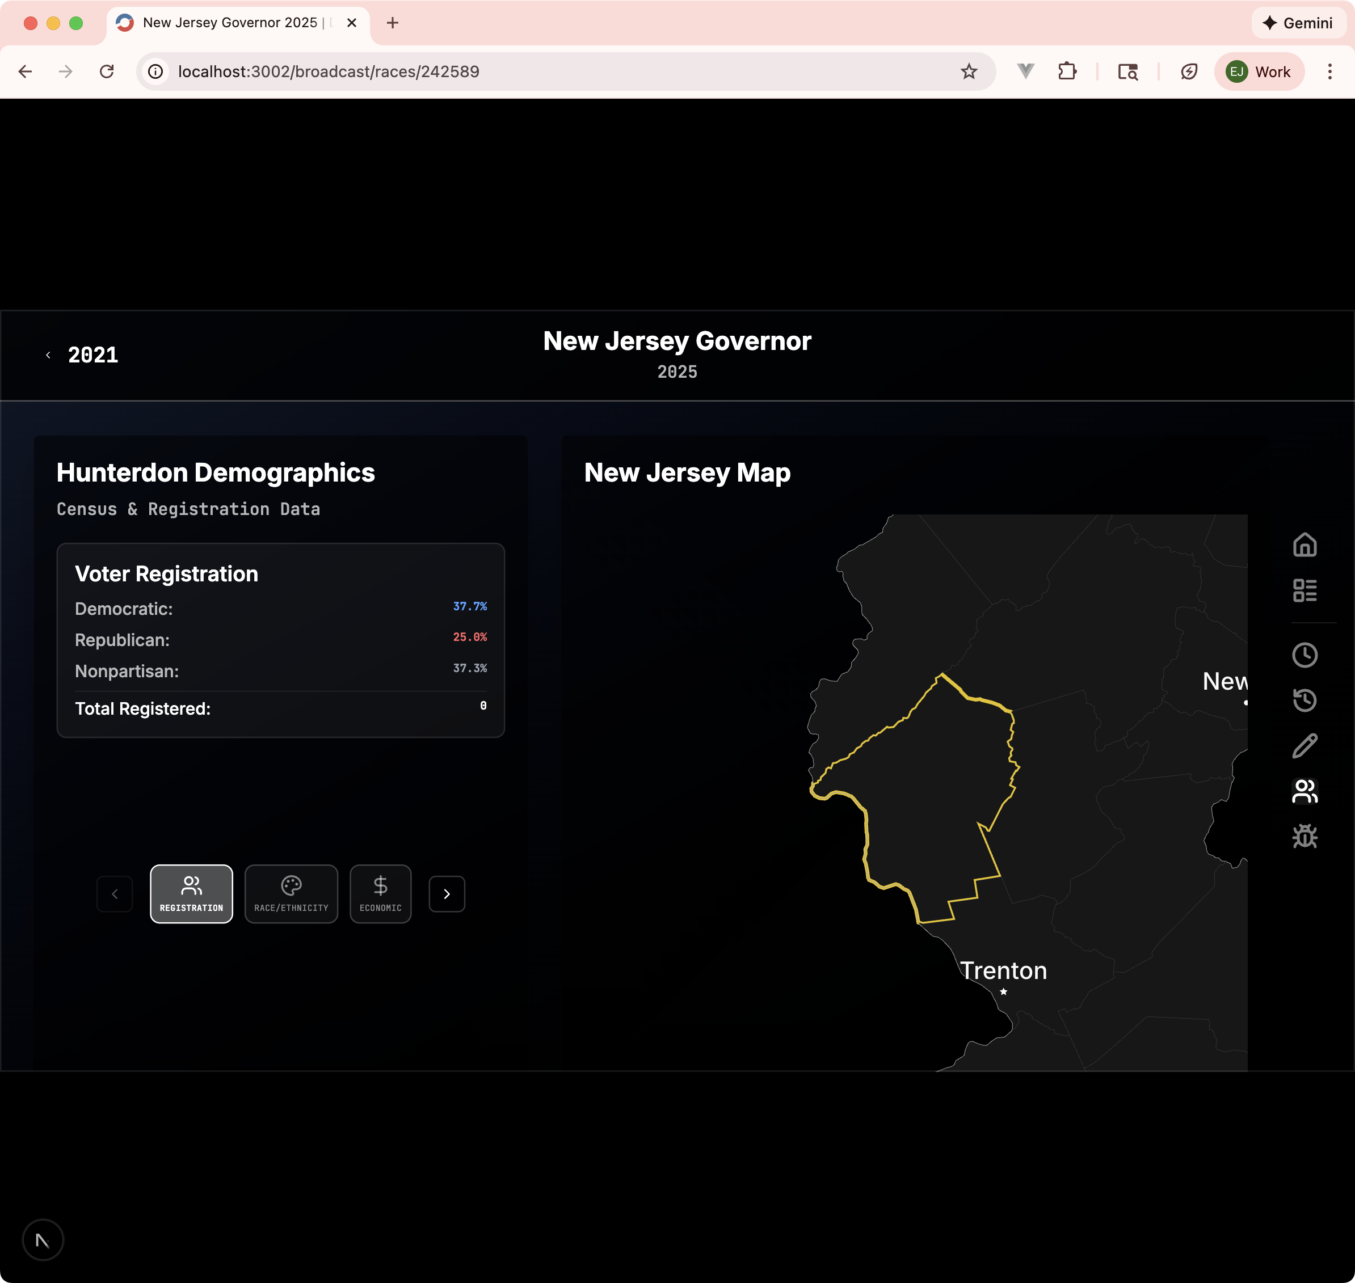Click the clock icon in sidebar
Screen dimensions: 1355x1283
(x=1304, y=655)
